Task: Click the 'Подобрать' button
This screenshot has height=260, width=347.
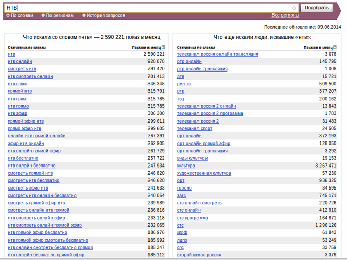Action: 316,8
